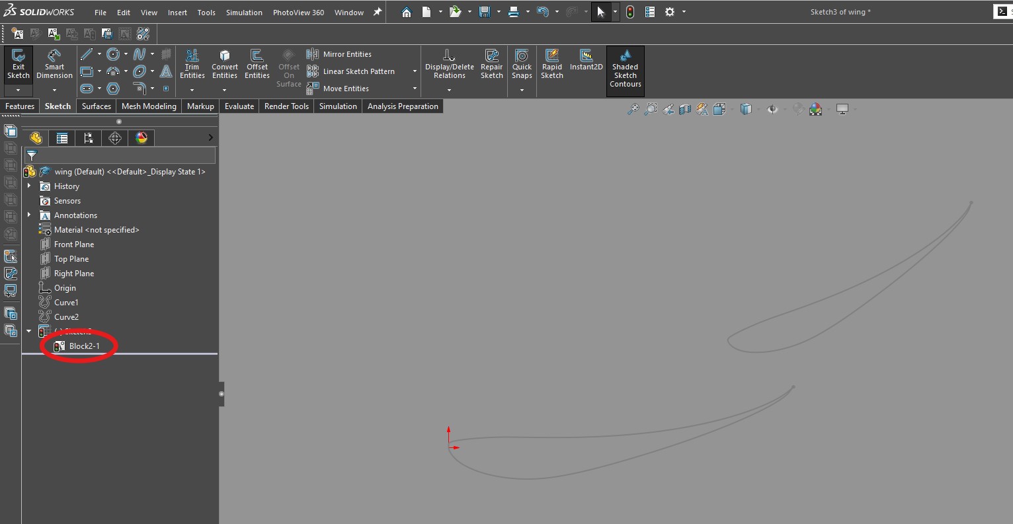The image size is (1013, 524).
Task: Open the Quick Snaps dropdown arrow
Action: click(522, 90)
